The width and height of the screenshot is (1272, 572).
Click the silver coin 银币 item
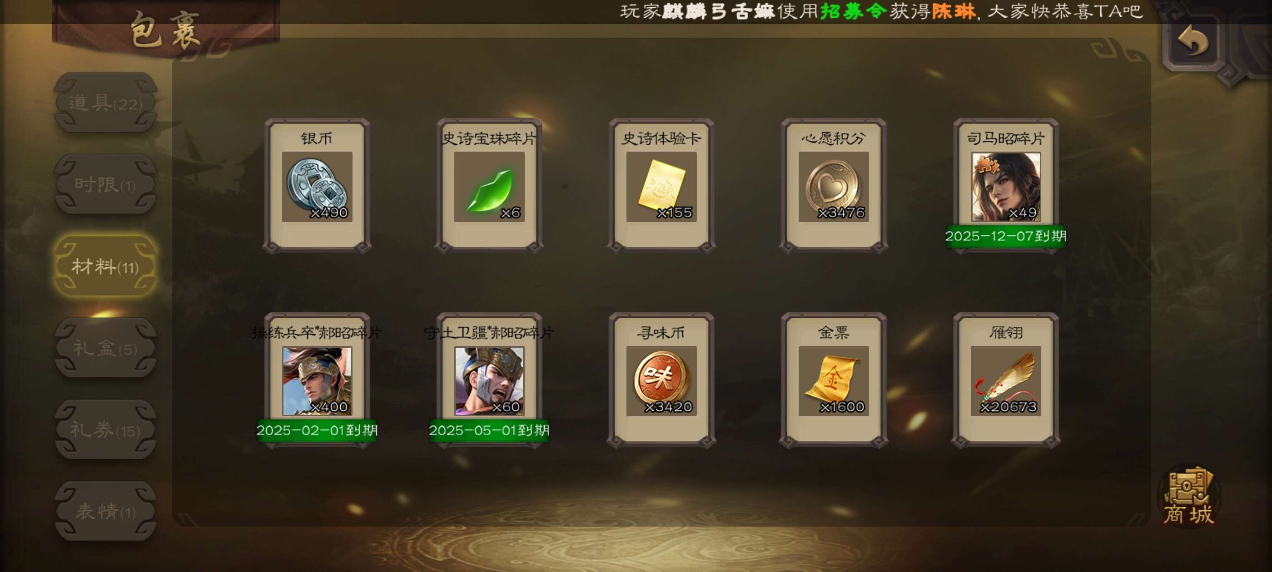click(317, 187)
